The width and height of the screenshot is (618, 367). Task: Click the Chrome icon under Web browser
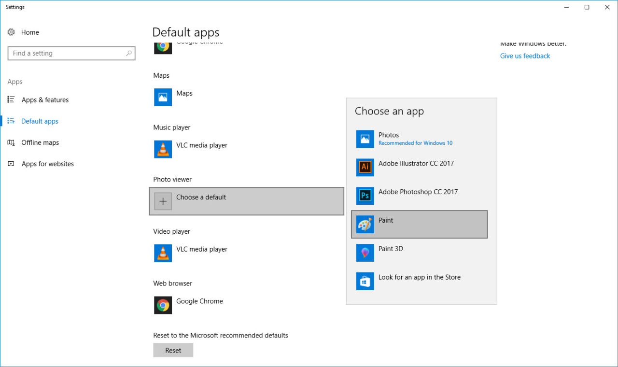click(163, 305)
